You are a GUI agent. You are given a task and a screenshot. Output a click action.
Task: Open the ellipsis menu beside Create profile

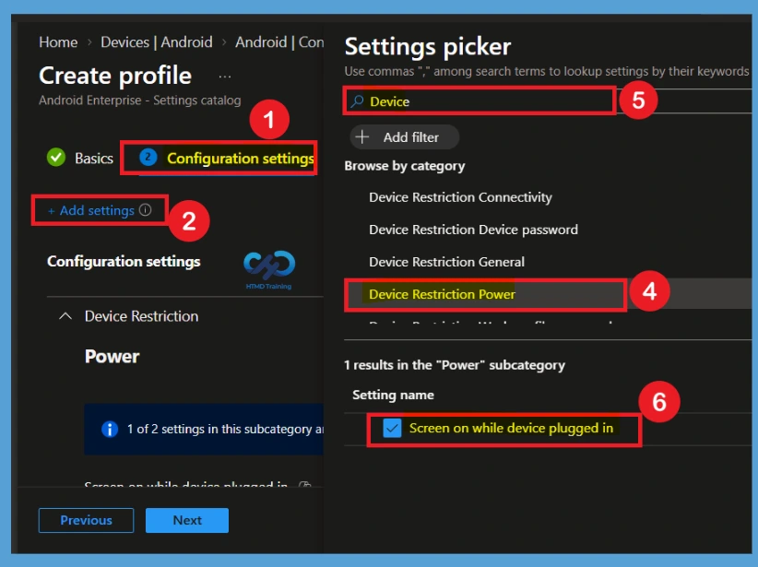coord(225,77)
